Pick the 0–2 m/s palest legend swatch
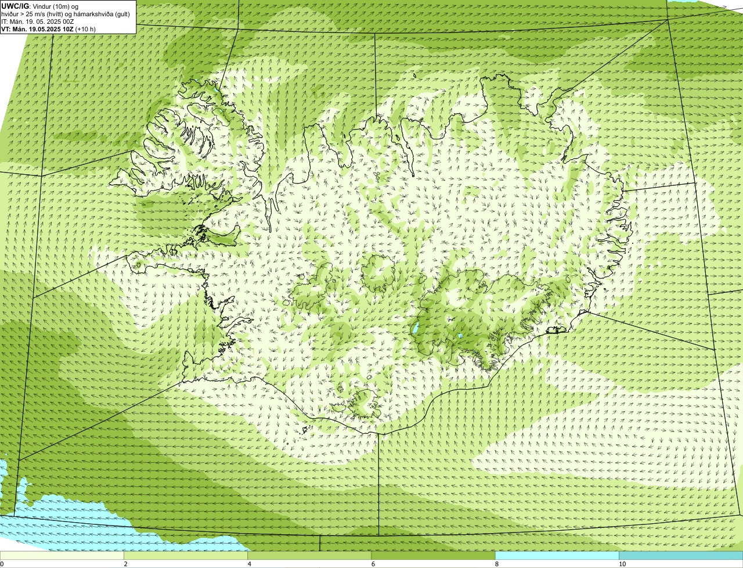Image resolution: width=743 pixels, height=568 pixels. tap(62, 555)
